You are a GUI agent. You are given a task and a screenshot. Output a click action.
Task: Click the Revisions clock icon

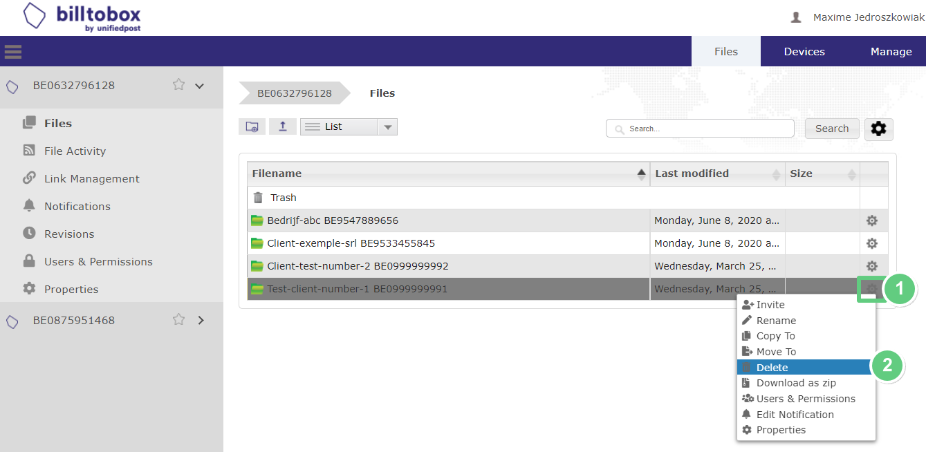point(29,233)
